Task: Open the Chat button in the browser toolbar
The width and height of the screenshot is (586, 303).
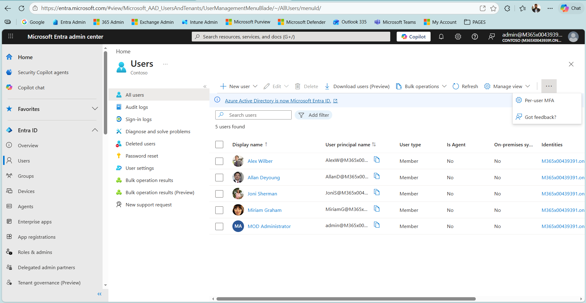Action: pos(571,8)
